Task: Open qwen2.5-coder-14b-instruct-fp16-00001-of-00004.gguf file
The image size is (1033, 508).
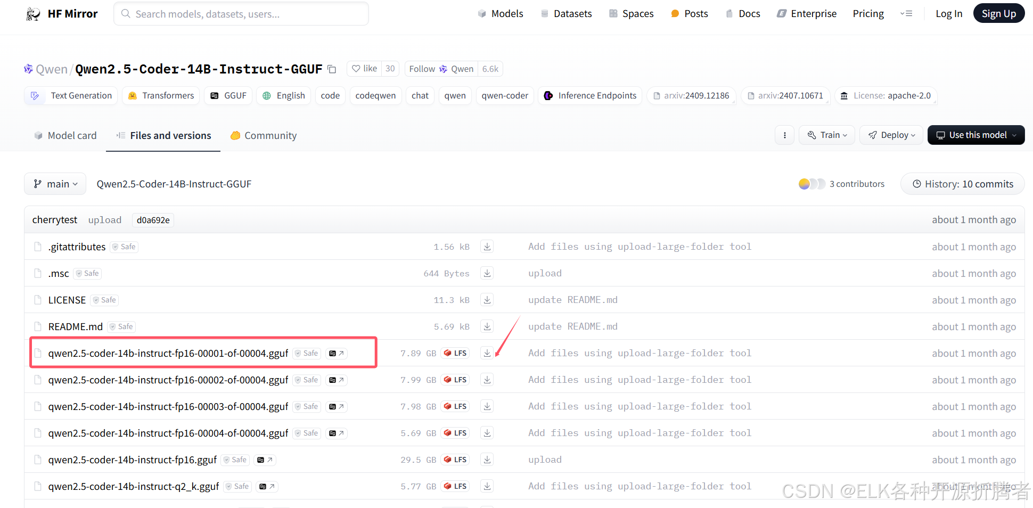Action: [x=168, y=353]
